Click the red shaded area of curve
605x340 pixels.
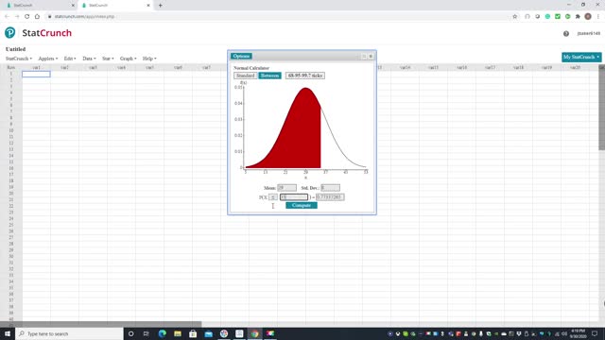click(x=293, y=139)
